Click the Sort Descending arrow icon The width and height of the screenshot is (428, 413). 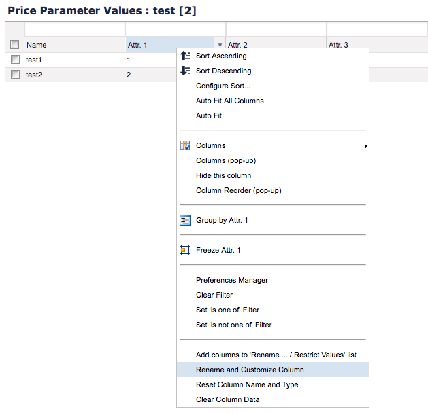coord(185,71)
